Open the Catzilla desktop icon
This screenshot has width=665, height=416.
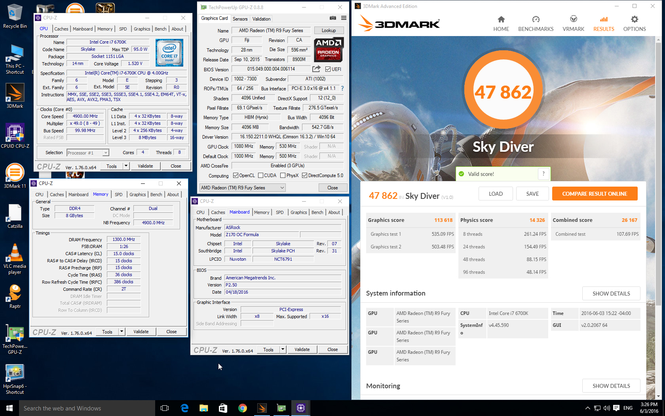click(15, 216)
